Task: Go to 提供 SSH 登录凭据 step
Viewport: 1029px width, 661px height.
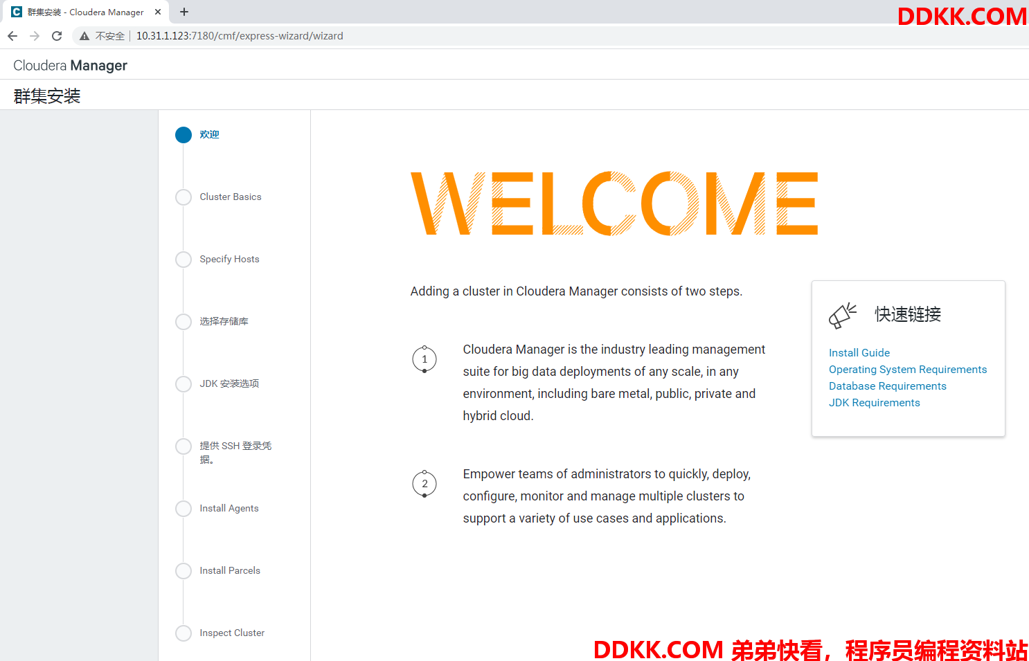Action: [235, 453]
